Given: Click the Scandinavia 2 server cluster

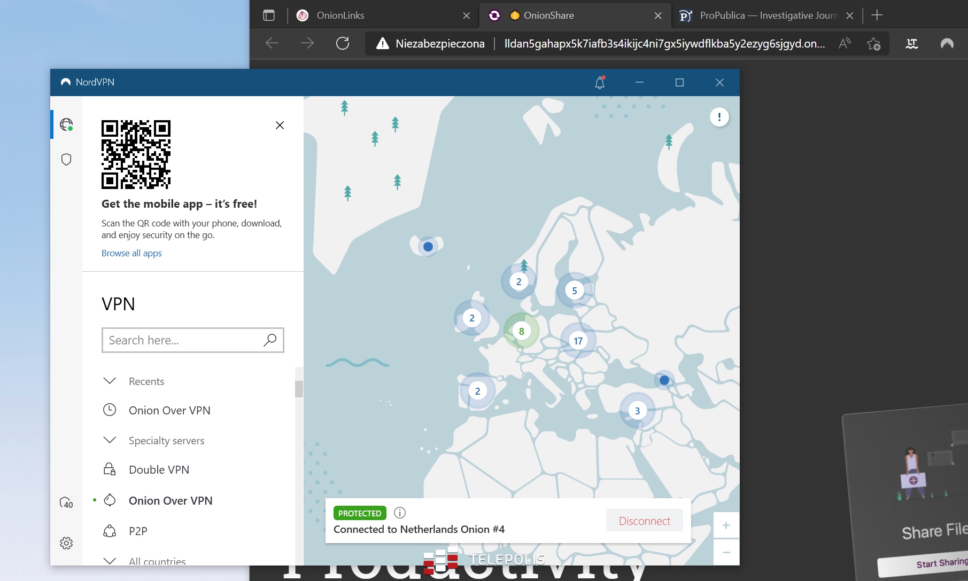Looking at the screenshot, I should [x=518, y=281].
